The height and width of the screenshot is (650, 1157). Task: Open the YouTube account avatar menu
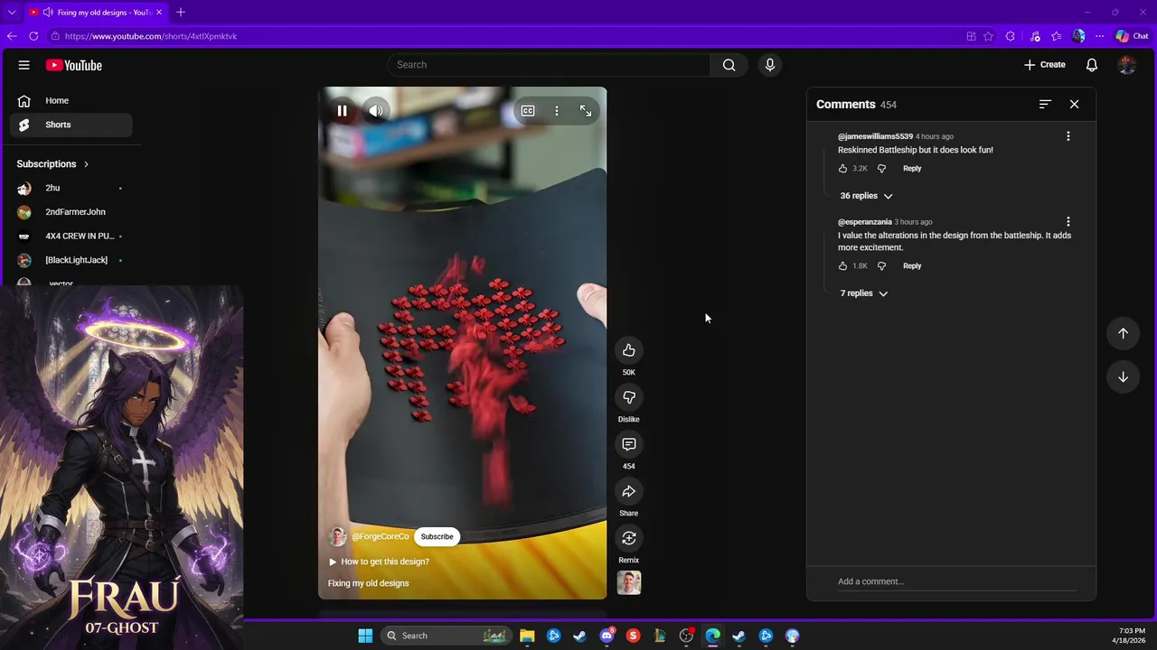pos(1126,65)
